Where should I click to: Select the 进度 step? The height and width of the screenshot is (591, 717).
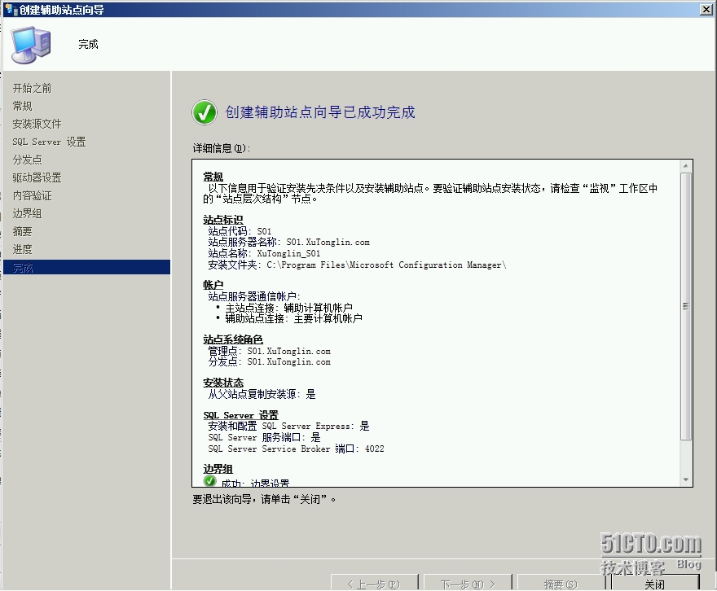click(x=23, y=249)
